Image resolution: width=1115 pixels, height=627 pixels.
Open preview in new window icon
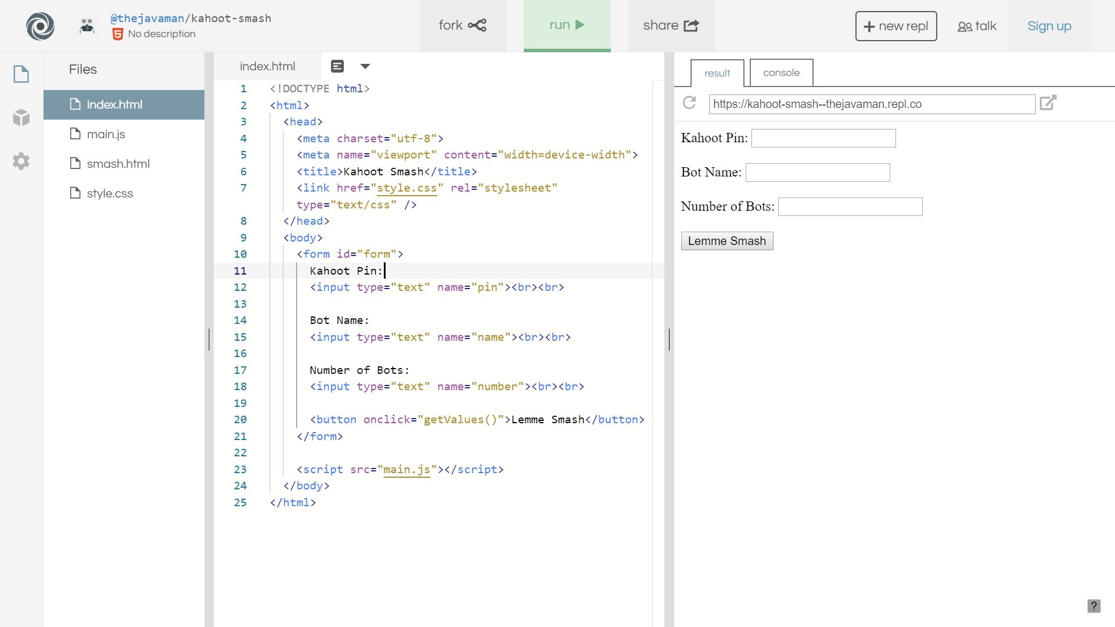(1048, 103)
